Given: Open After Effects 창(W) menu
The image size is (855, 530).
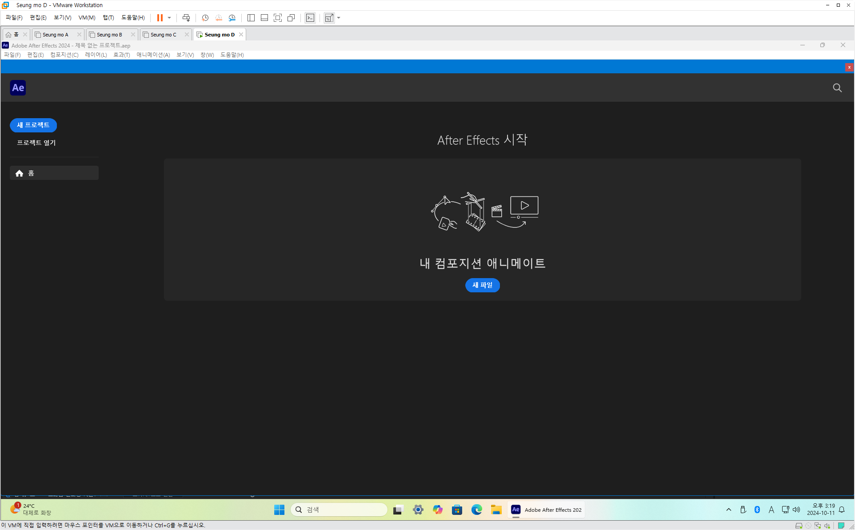Looking at the screenshot, I should (207, 55).
